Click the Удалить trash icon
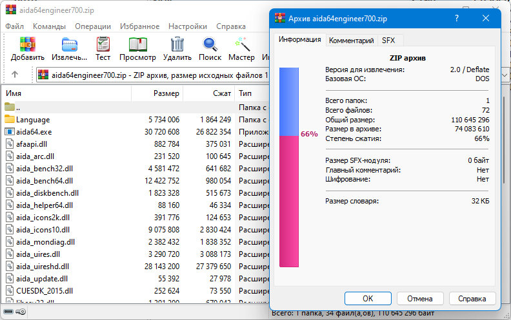Viewport: 511px width, 320px height. pos(177,44)
